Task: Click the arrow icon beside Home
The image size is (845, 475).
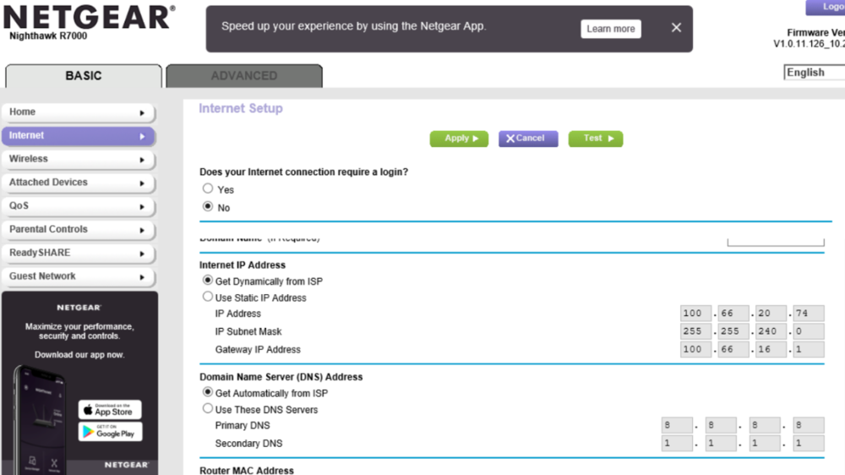Action: (142, 112)
